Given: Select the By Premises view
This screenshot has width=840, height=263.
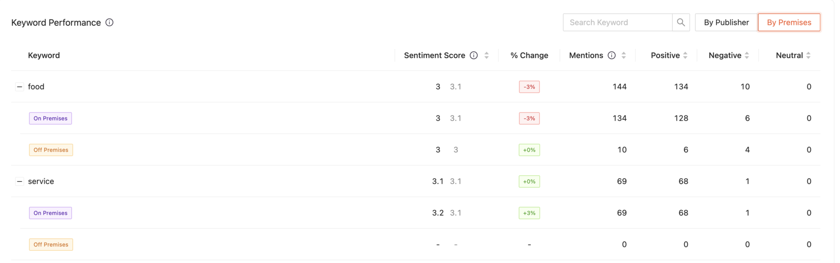Looking at the screenshot, I should pos(789,22).
